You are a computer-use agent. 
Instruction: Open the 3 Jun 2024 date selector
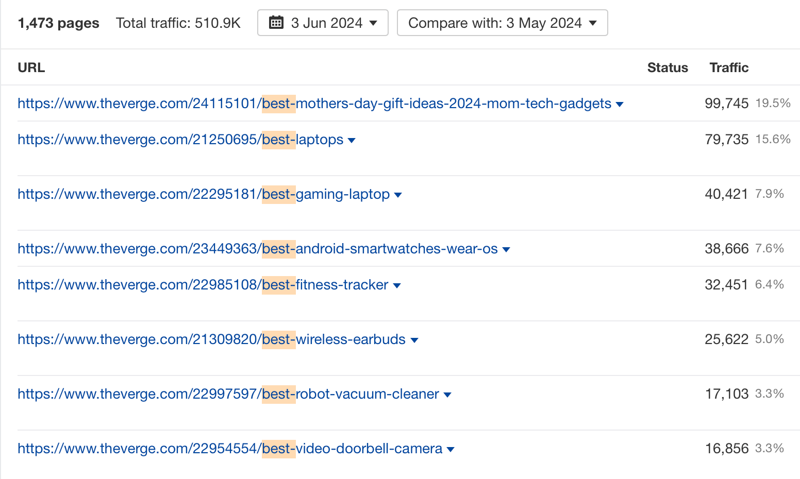point(322,23)
